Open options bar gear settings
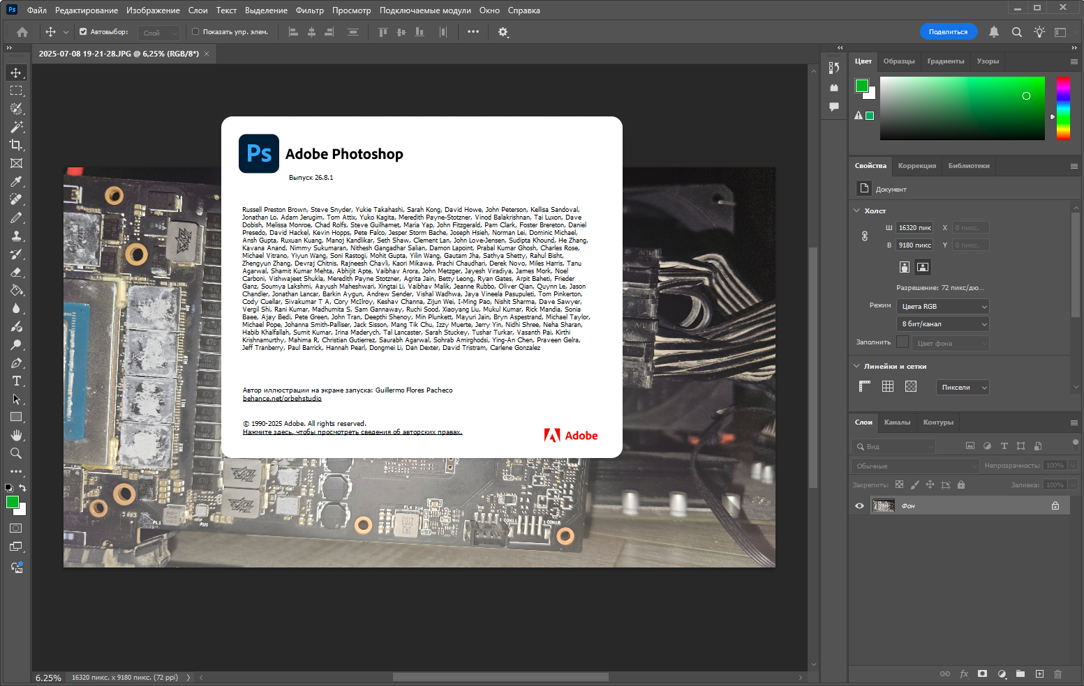The width and height of the screenshot is (1084, 686). 503,32
